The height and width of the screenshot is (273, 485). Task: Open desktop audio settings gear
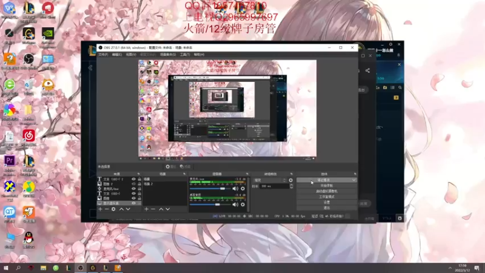click(x=243, y=204)
